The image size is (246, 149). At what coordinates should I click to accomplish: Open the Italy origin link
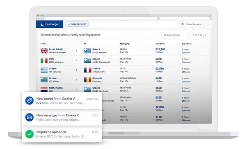pyautogui.click(x=51, y=59)
